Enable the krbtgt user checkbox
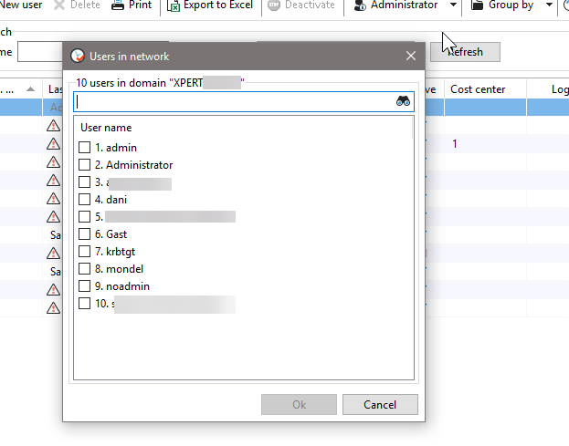 (x=85, y=252)
